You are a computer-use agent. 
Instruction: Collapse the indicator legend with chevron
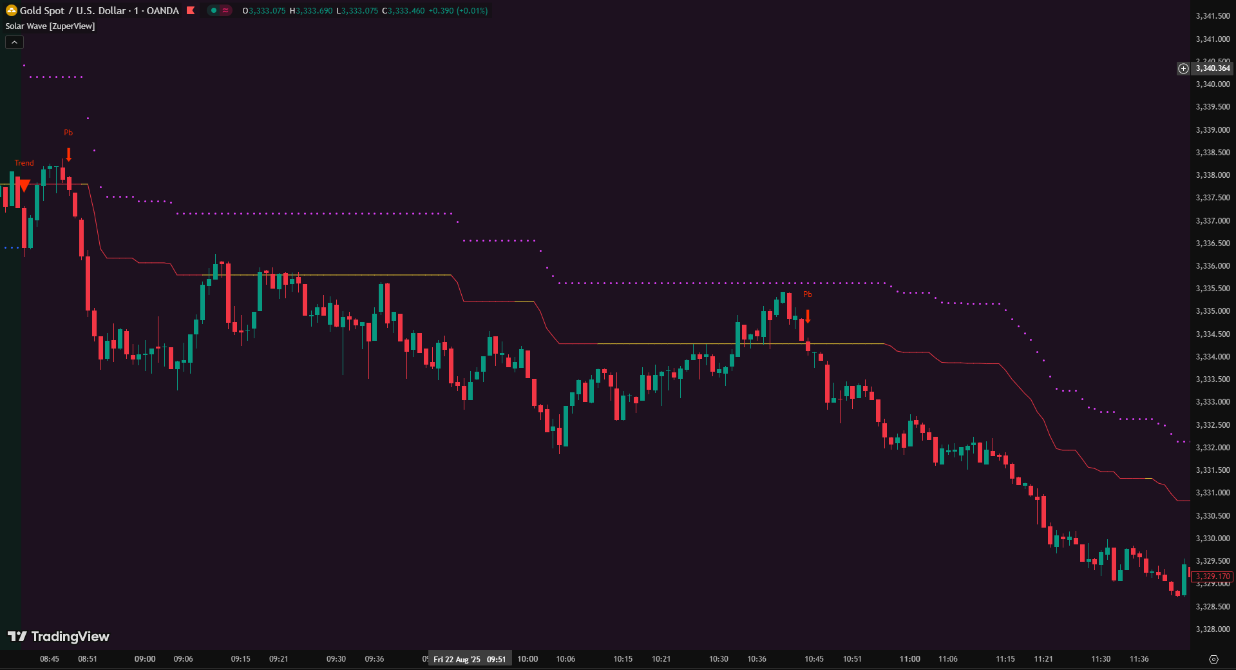click(14, 42)
